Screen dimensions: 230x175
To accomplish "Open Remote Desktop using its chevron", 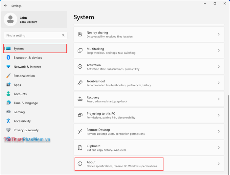I will [219, 131].
